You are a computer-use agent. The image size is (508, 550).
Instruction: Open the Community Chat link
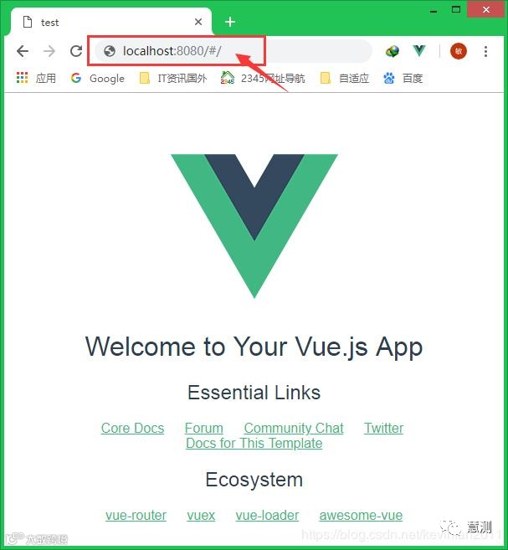(x=294, y=428)
